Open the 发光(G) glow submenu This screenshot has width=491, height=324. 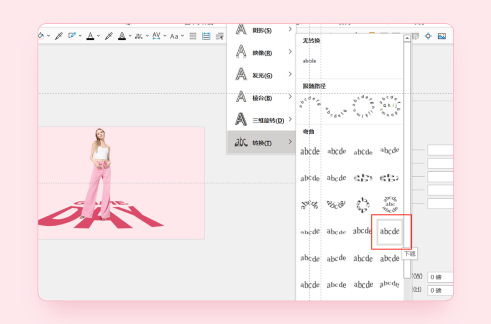point(261,75)
